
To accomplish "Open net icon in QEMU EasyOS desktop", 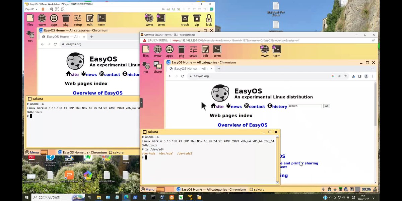I will tap(146, 67).
